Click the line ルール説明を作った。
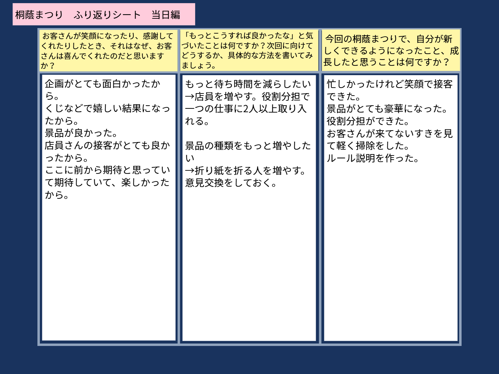 click(x=373, y=158)
